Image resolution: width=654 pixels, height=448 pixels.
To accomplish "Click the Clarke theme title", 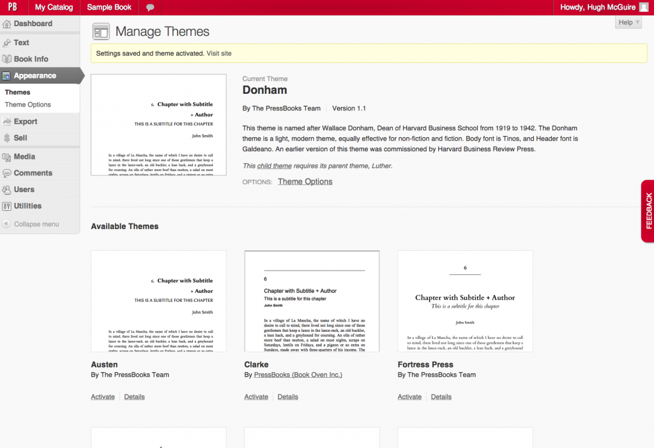I will tap(257, 364).
